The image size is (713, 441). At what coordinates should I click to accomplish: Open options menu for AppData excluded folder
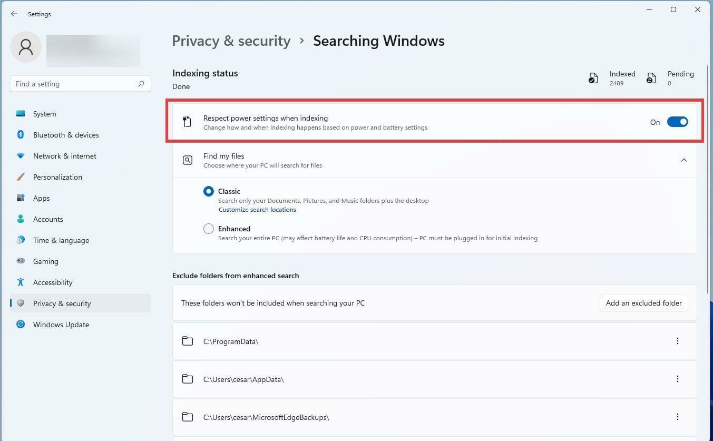[x=678, y=378]
